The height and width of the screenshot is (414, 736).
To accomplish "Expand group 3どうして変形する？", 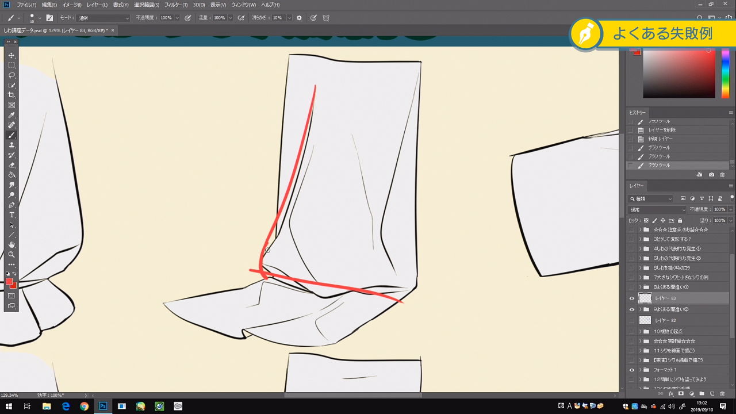I will (640, 239).
